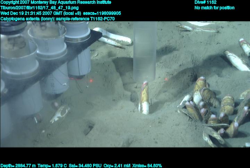The height and width of the screenshot is (168, 250).
Task: Click the left red laser dot
Action: click(x=91, y=81)
